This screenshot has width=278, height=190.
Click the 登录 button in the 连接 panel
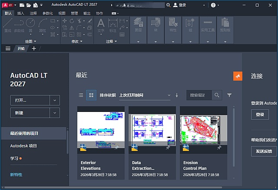coord(260,115)
